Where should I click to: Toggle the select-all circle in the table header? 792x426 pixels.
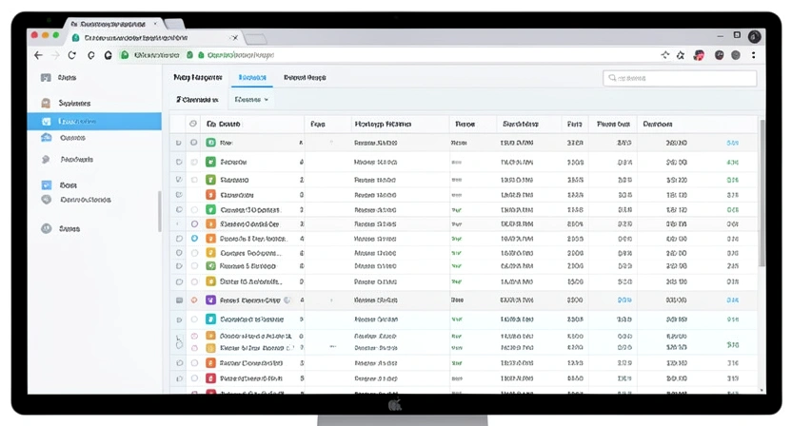tap(193, 124)
